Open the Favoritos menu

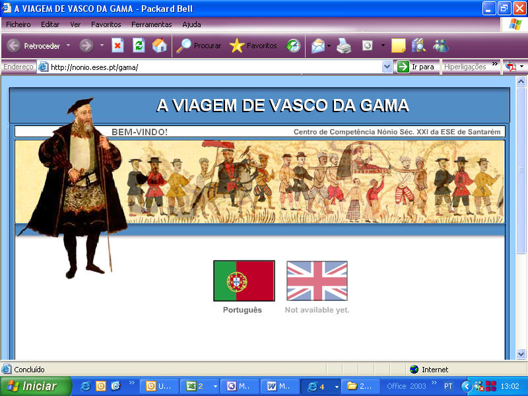click(x=106, y=24)
